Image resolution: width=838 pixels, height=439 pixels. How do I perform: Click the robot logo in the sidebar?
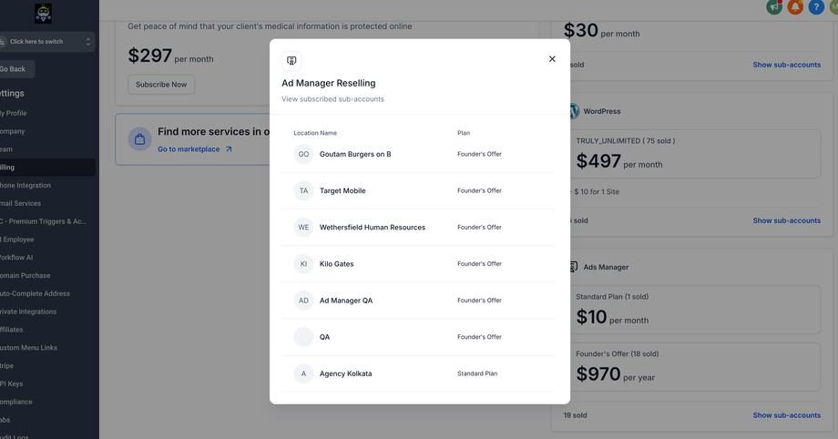click(43, 14)
